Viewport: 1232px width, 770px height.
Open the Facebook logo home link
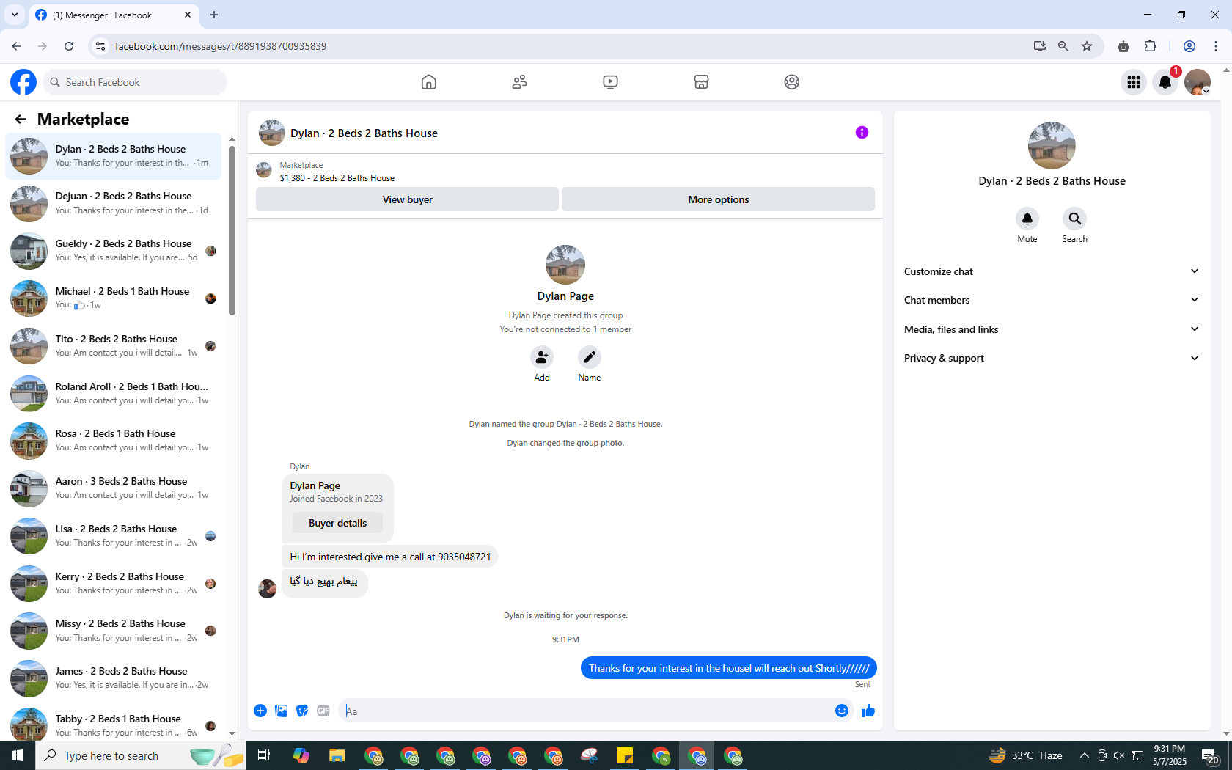(x=23, y=82)
